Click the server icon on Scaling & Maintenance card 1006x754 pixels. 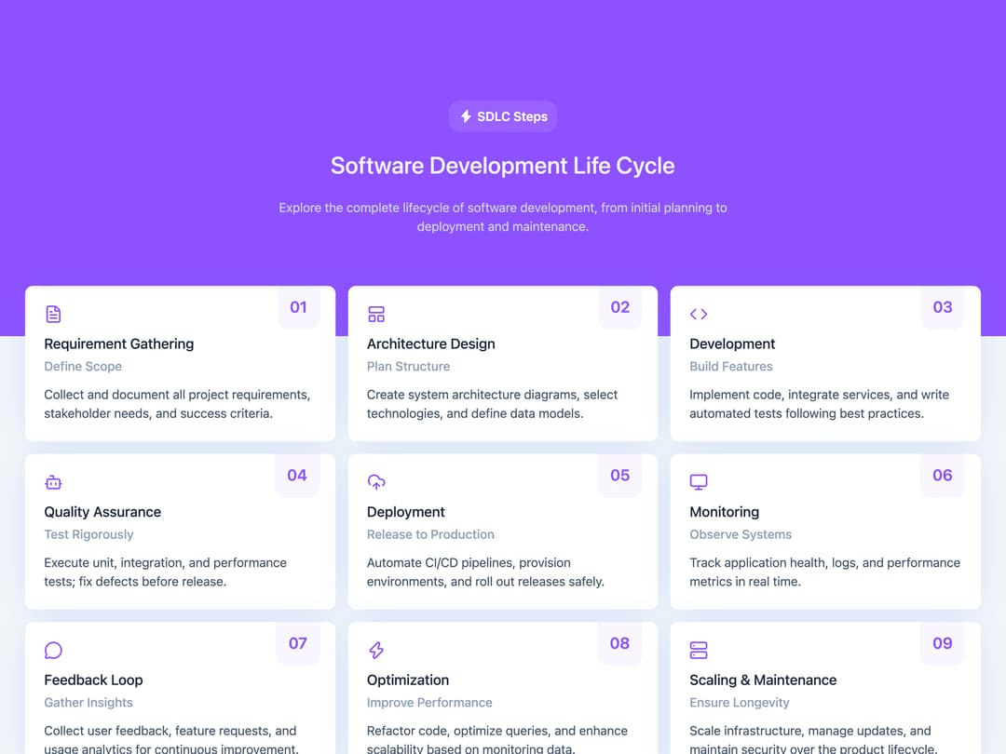point(699,650)
